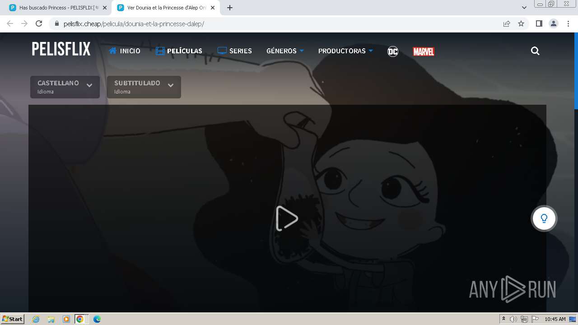Open Microsoft Edge taskbar icon
The image size is (578, 325).
click(x=97, y=319)
